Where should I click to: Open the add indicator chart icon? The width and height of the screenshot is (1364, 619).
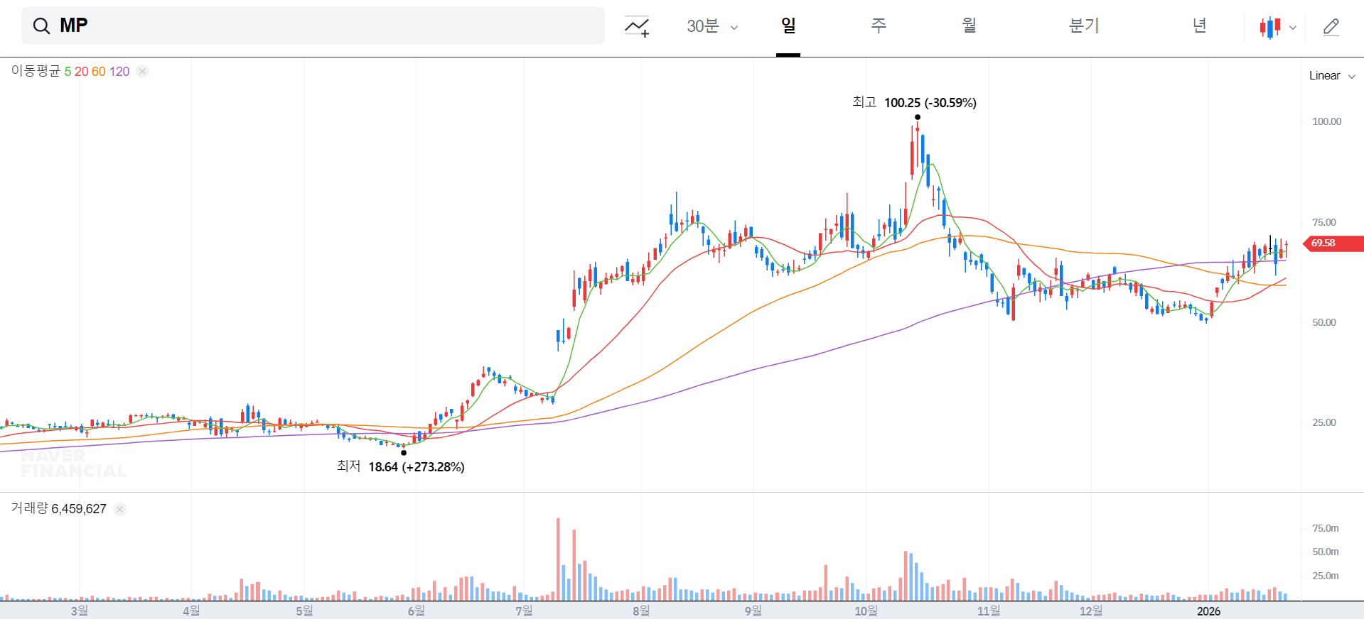[x=637, y=26]
